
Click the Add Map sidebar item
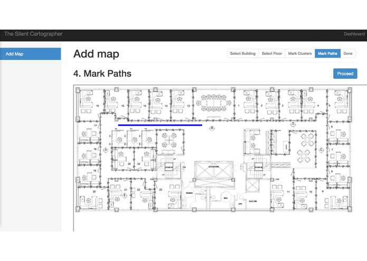point(31,54)
